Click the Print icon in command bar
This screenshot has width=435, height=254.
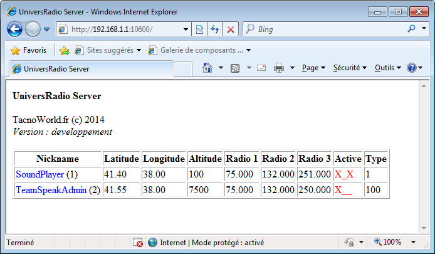[279, 68]
